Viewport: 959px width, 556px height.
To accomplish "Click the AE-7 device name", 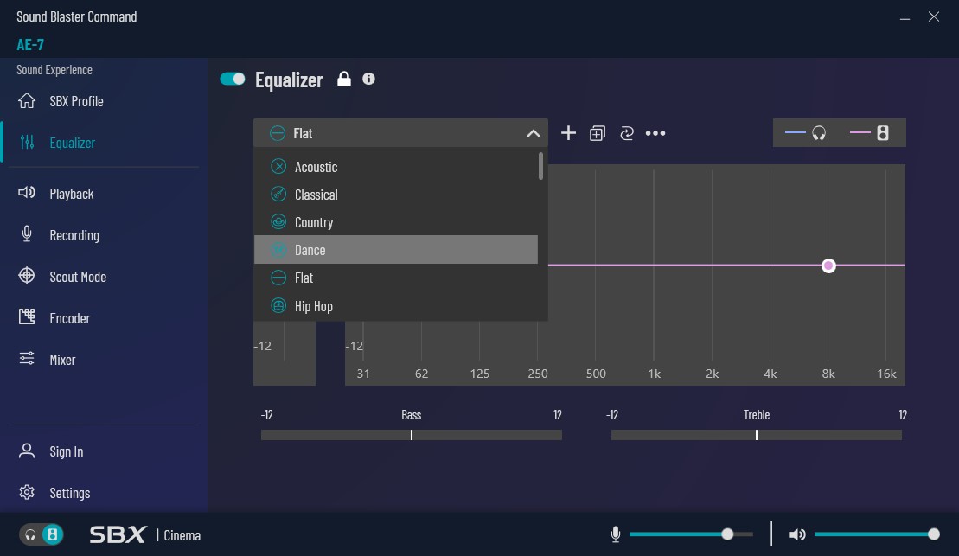I will pos(30,45).
